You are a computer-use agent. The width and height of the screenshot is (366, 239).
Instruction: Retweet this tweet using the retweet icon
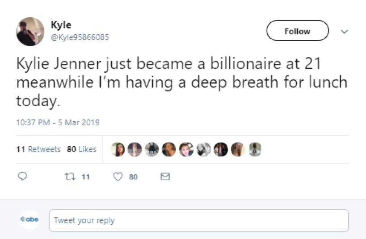tap(69, 177)
